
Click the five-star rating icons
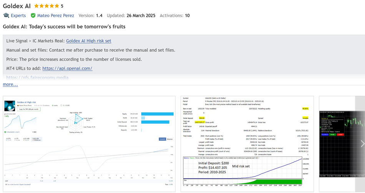[x=46, y=6]
